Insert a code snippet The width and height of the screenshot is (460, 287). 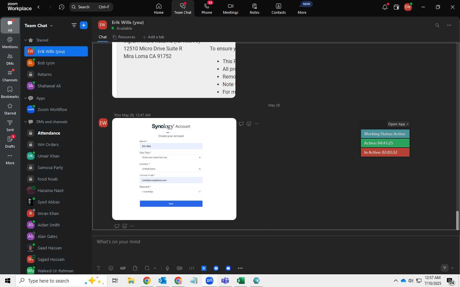(x=192, y=268)
